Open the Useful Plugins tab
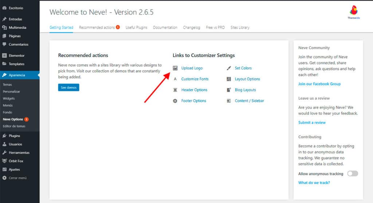The height and width of the screenshot is (203, 373). pos(136,27)
